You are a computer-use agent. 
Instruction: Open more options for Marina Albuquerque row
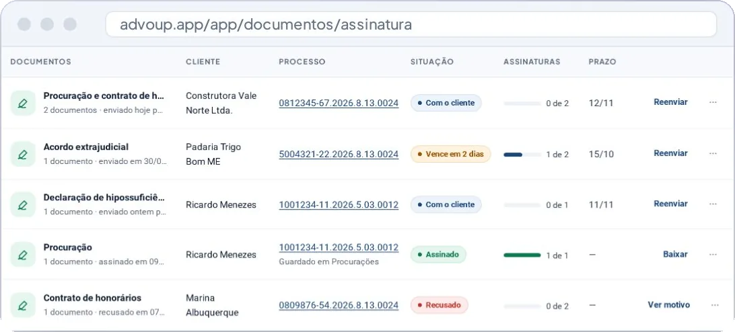[714, 305]
